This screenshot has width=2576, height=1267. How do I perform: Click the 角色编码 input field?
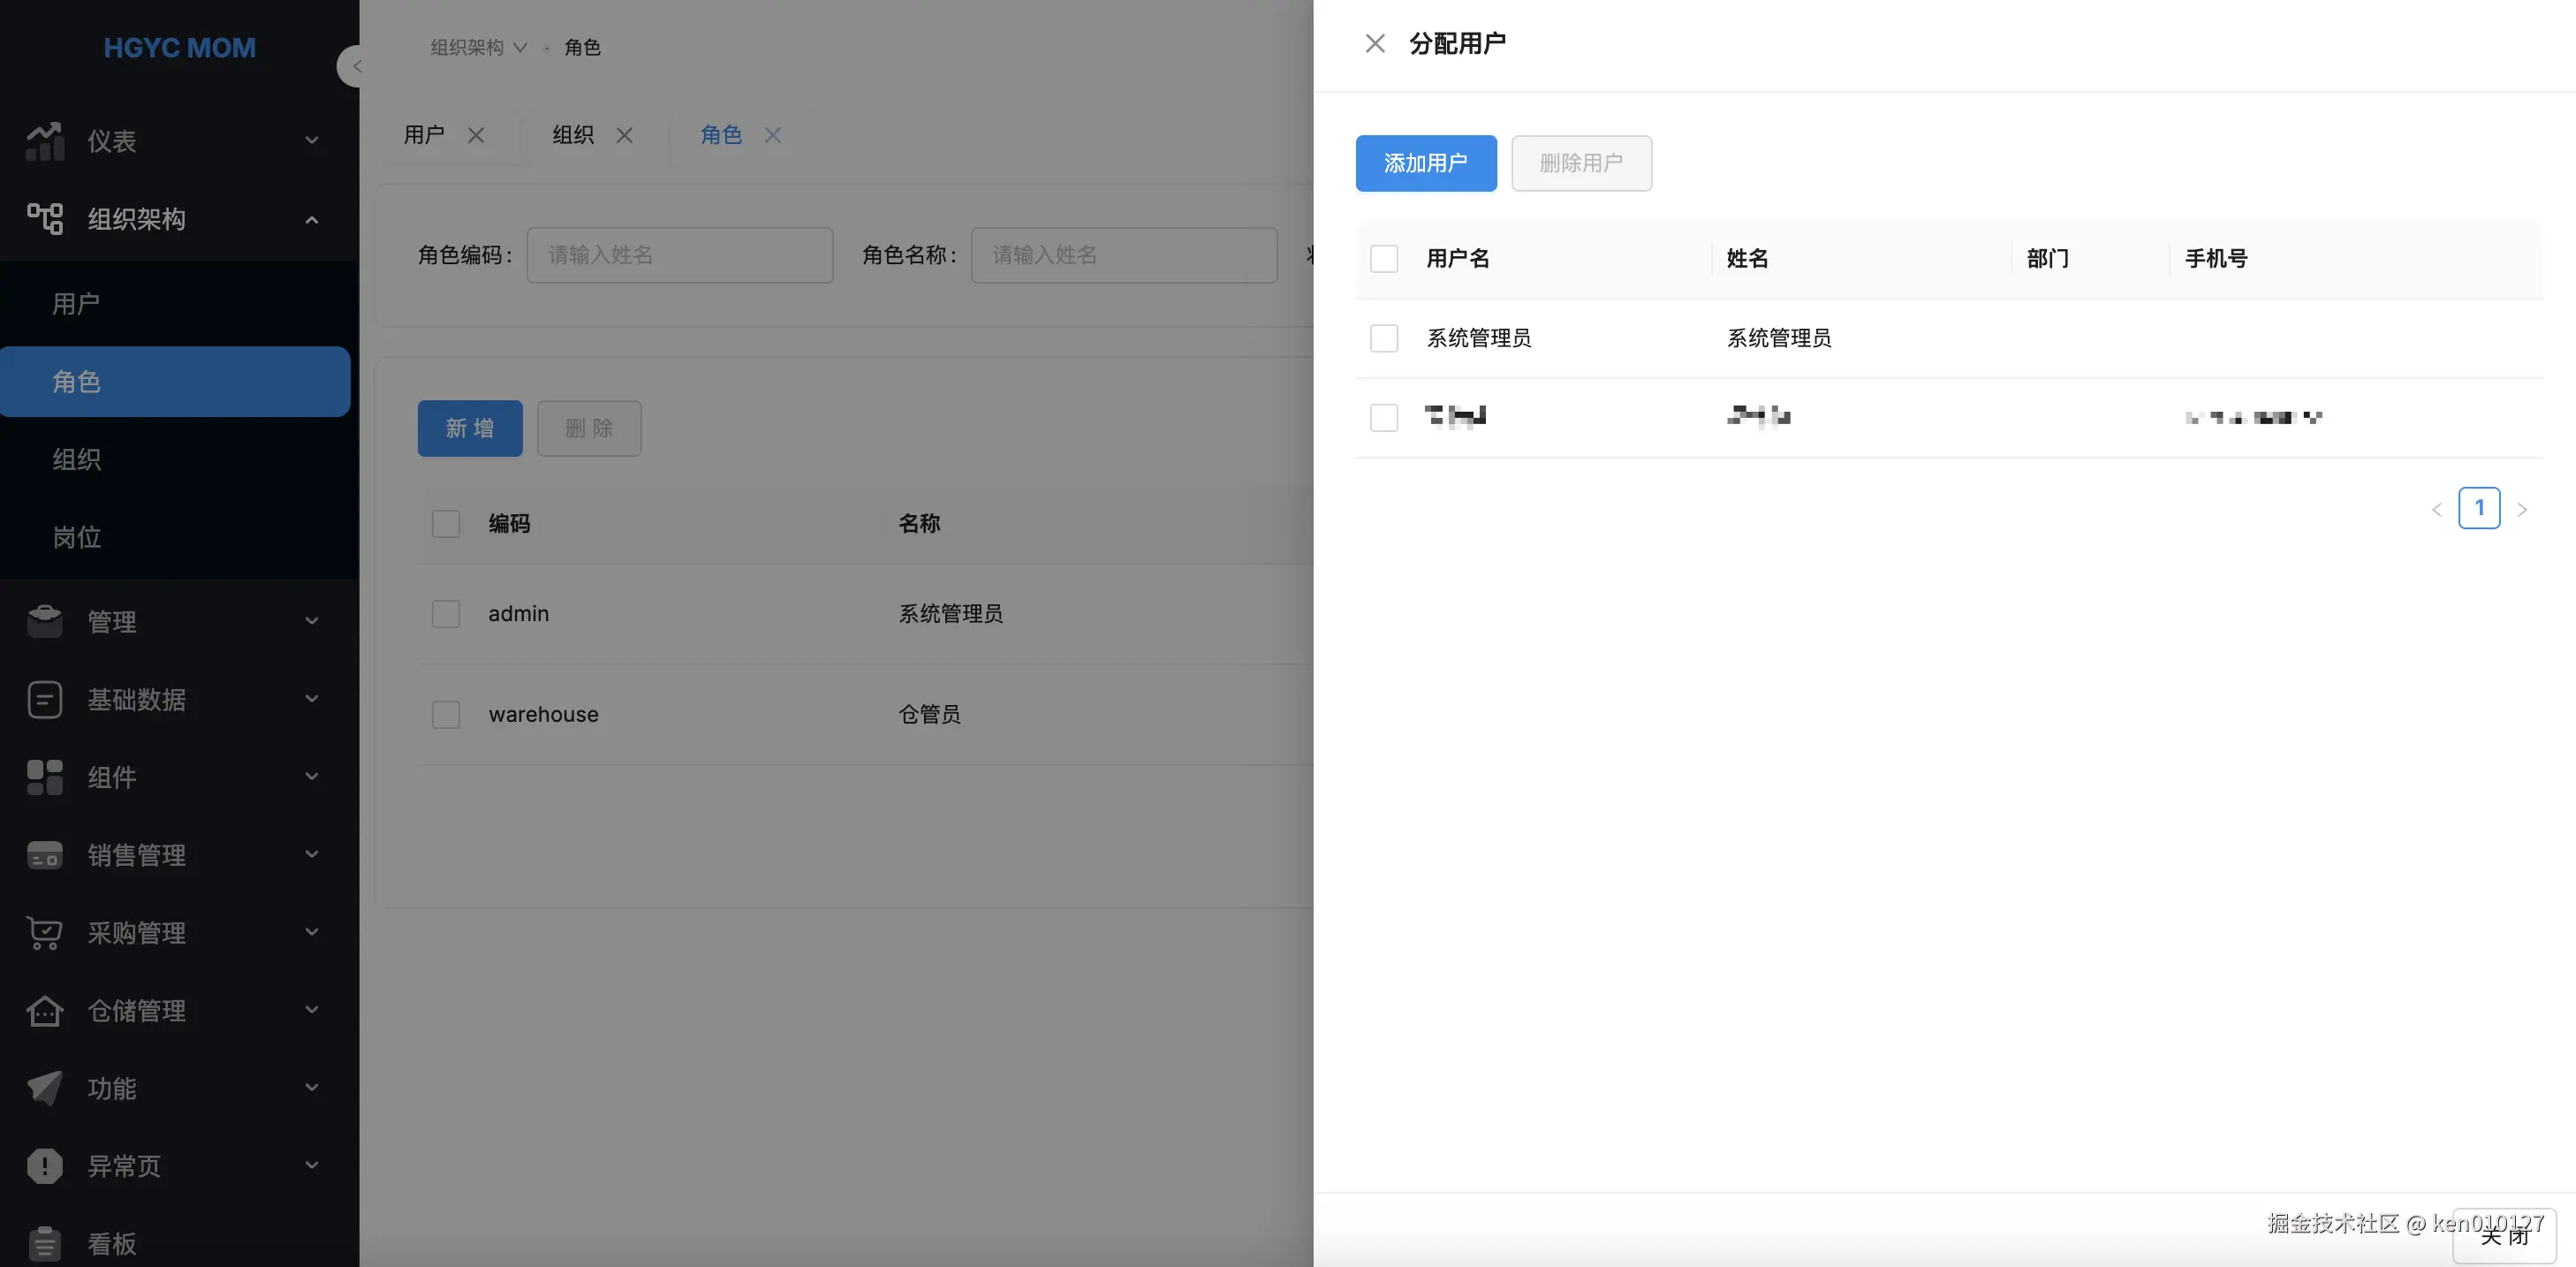(x=680, y=255)
